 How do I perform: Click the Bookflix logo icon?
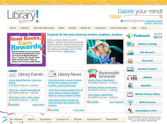click(130, 86)
